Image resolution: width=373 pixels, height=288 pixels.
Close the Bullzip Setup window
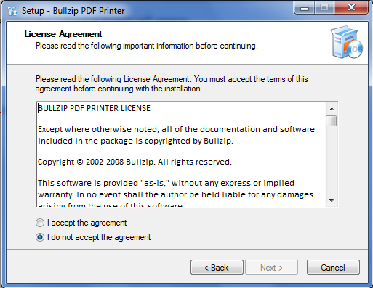[x=351, y=8]
